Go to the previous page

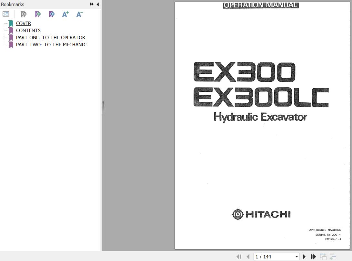pyautogui.click(x=248, y=256)
